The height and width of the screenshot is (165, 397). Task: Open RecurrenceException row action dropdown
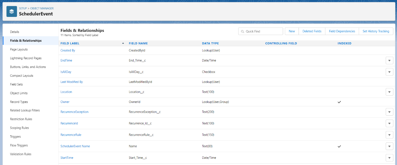(389, 112)
